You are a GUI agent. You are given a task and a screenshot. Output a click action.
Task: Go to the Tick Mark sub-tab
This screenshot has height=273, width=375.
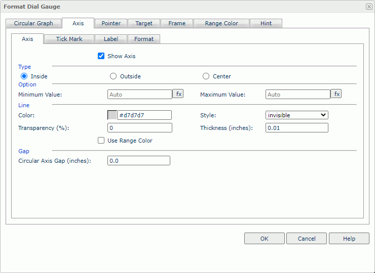click(69, 39)
